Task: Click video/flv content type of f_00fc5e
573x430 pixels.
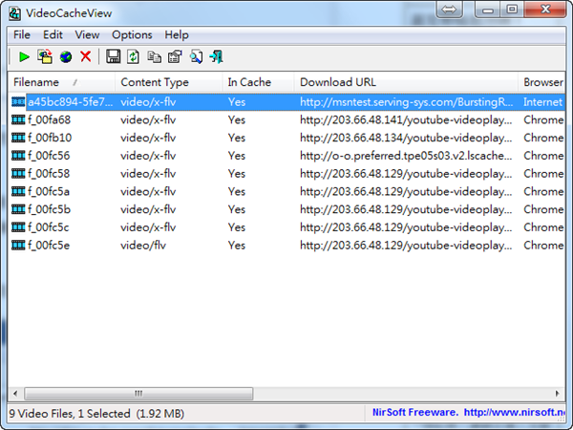Action: tap(143, 245)
